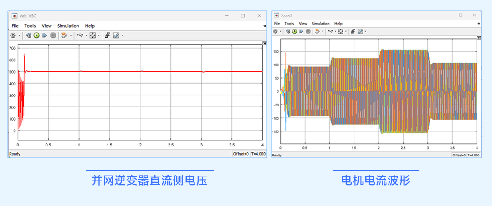Image resolution: width=492 pixels, height=206 pixels.
Task: Expand Configuration Properties dropdown arrow in Vab_VSC
Action: click(x=20, y=35)
